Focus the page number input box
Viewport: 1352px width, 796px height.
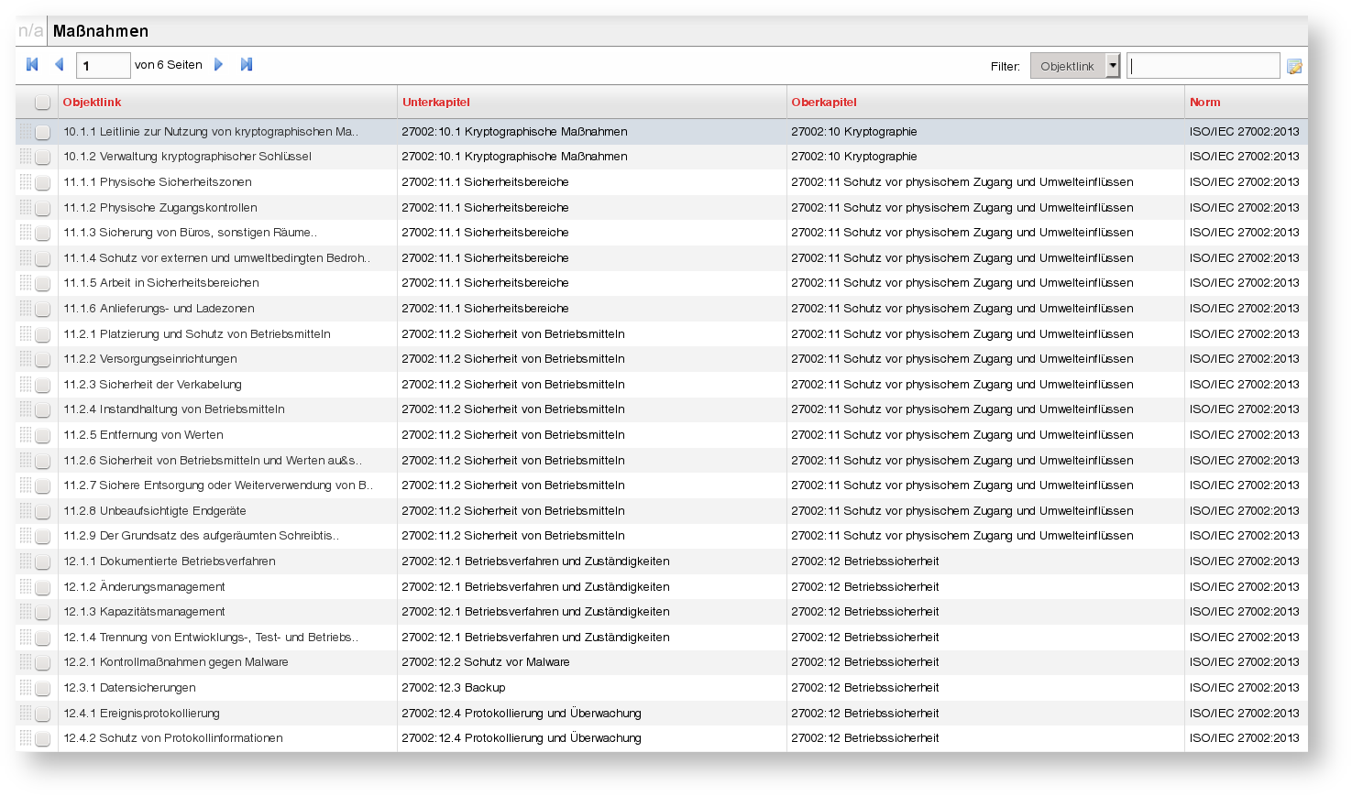[x=103, y=65]
